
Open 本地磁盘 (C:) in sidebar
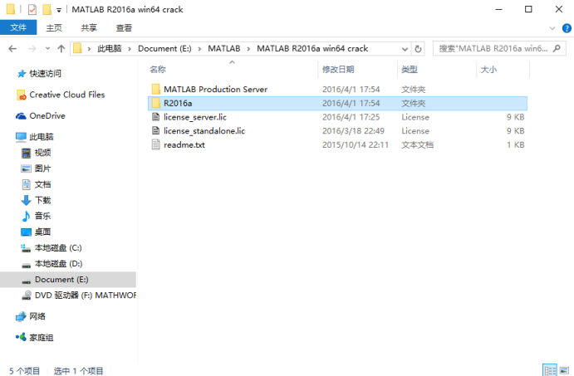(x=58, y=248)
